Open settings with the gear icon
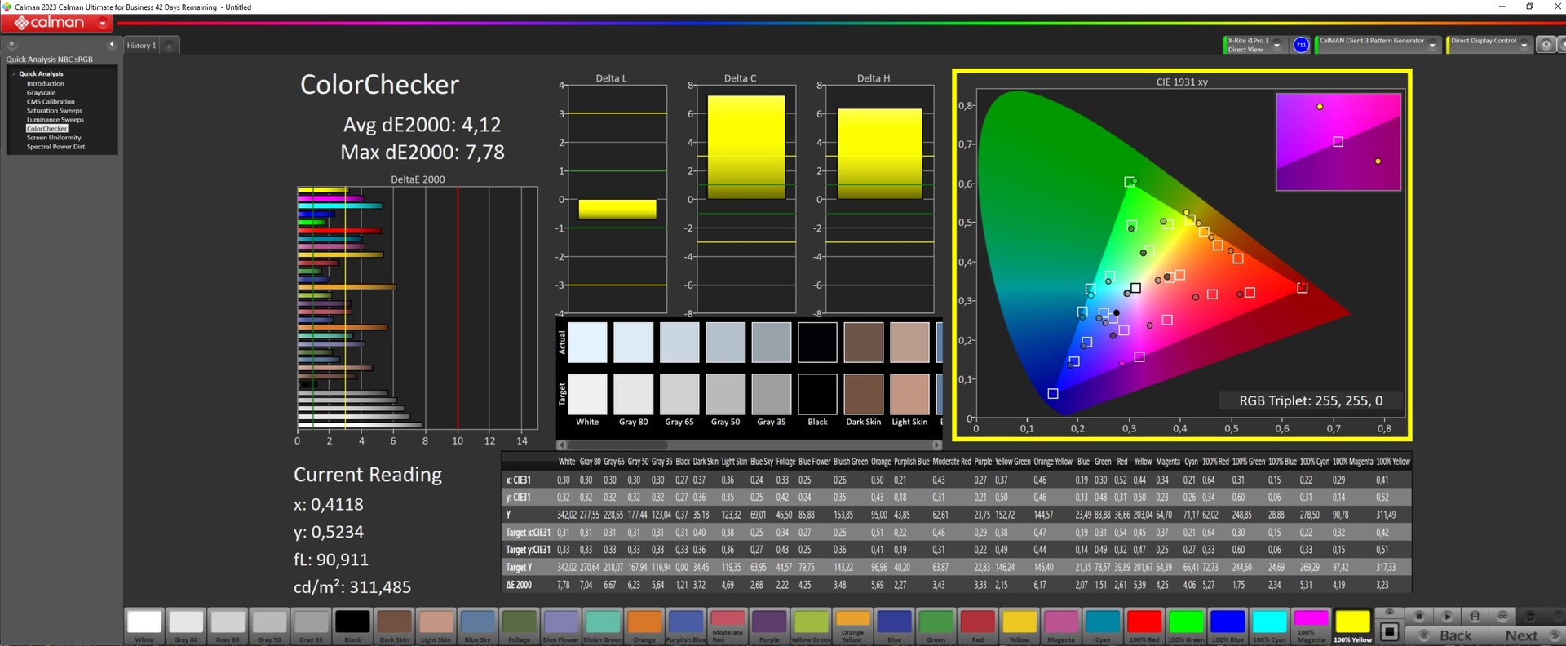The image size is (1566, 646). pos(1546,45)
